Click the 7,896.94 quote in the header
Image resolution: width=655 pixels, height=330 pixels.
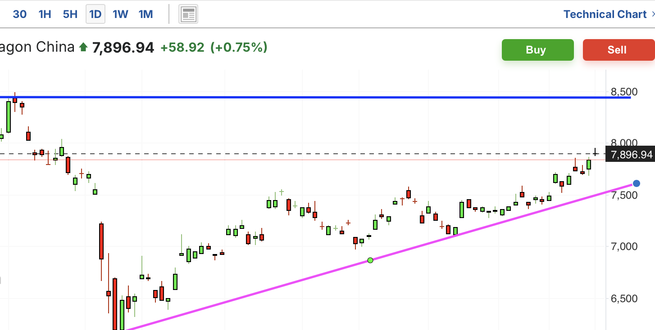pyautogui.click(x=123, y=47)
